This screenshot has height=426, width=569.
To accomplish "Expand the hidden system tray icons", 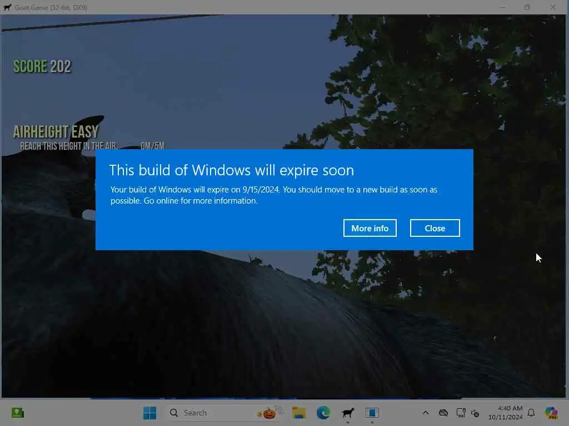I will point(426,413).
